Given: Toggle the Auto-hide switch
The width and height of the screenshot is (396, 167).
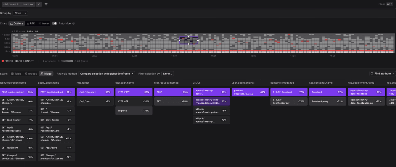Looking at the screenshot, I should 54,23.
